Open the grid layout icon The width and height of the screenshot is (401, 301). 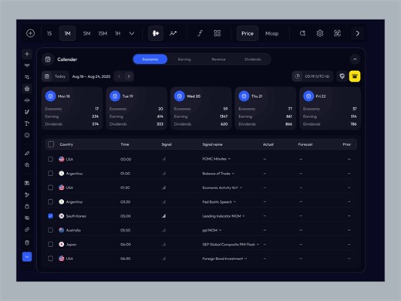point(217,33)
